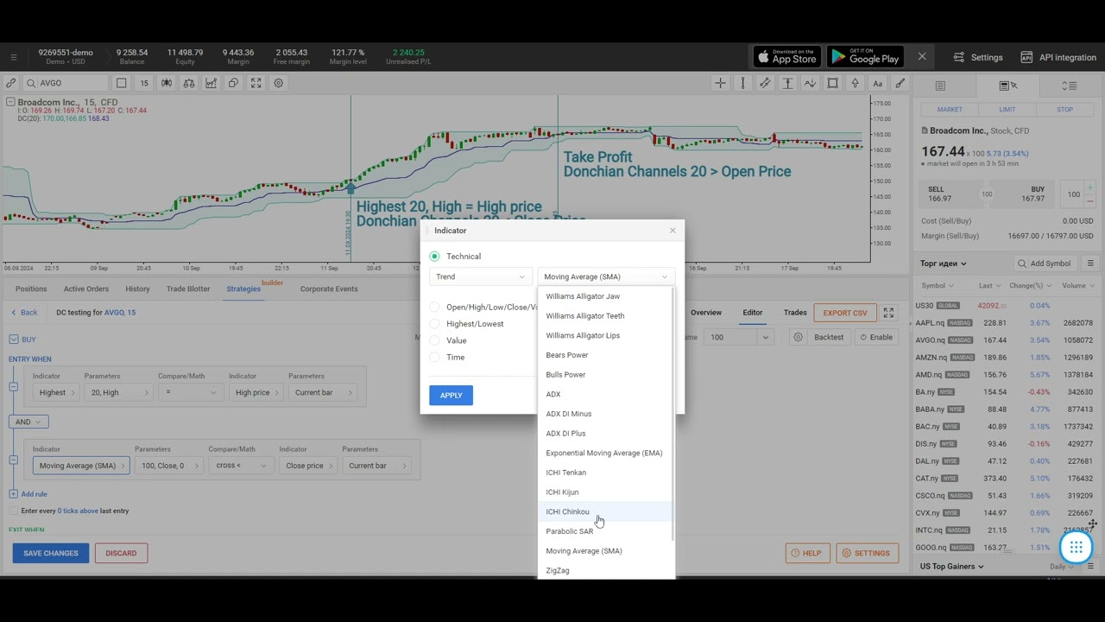Select the rectangle shape drawing tool

tap(832, 83)
